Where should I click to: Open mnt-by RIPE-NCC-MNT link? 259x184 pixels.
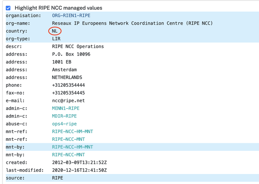click(x=68, y=155)
